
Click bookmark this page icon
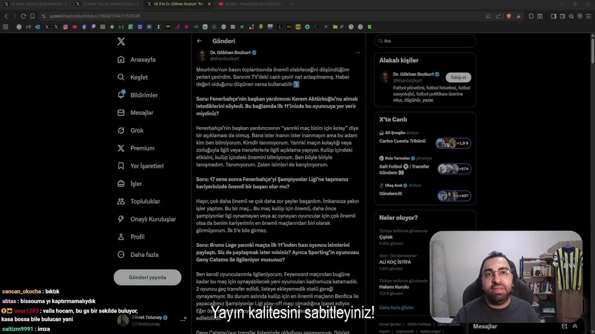33,16
